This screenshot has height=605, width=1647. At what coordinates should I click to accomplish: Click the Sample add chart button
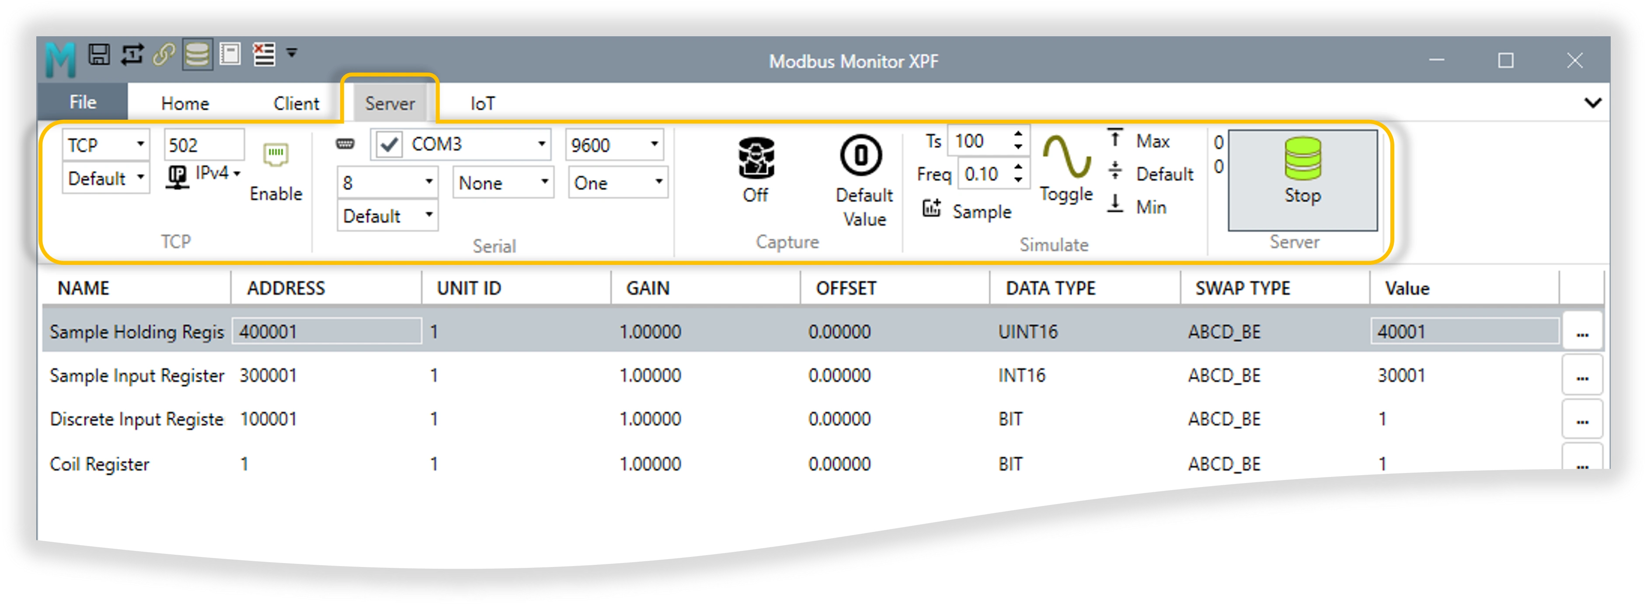click(x=966, y=210)
